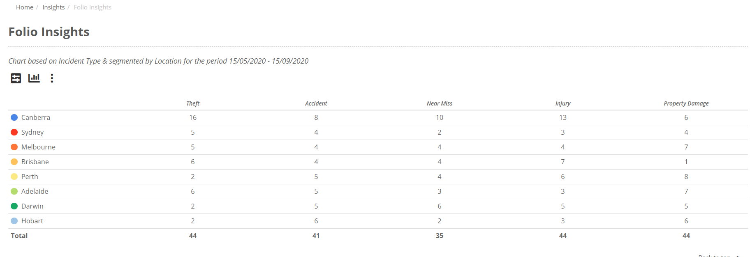Image resolution: width=750 pixels, height=257 pixels.
Task: Select the Property Damage column header
Action: pos(686,103)
